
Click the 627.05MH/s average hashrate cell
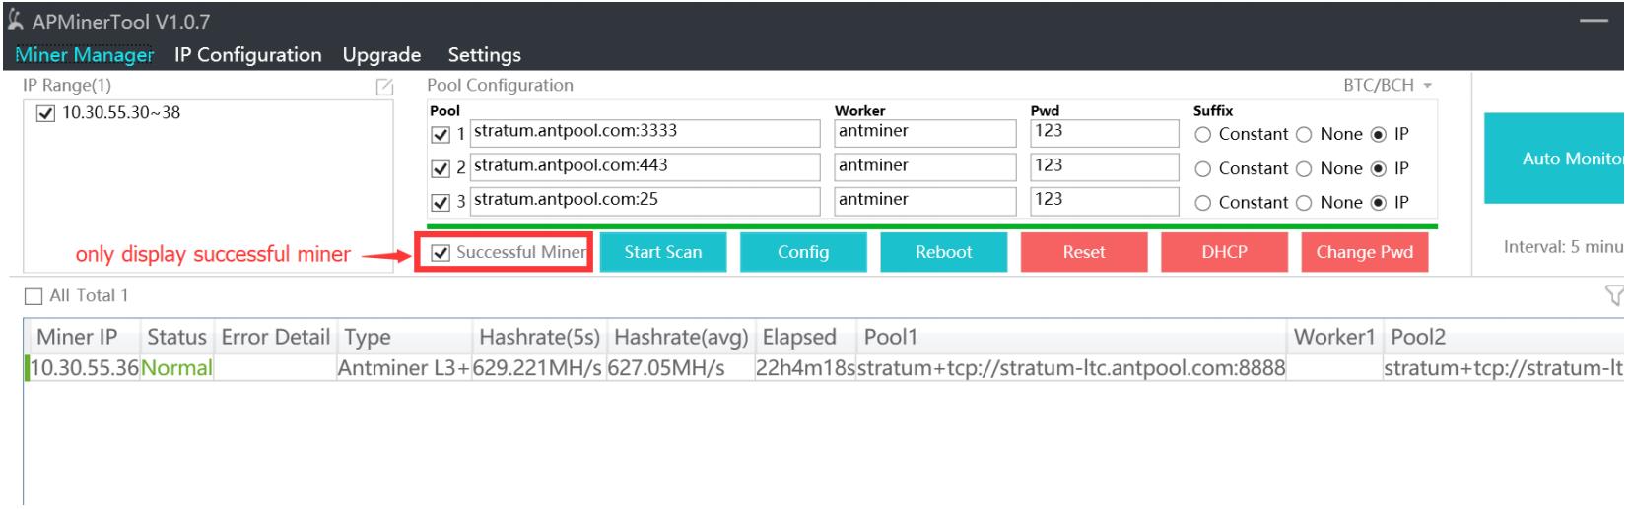681,368
